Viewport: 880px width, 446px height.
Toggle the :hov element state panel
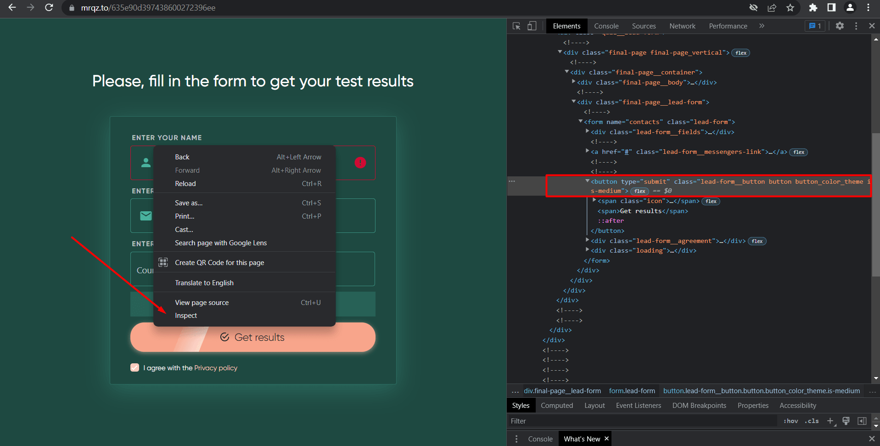790,421
